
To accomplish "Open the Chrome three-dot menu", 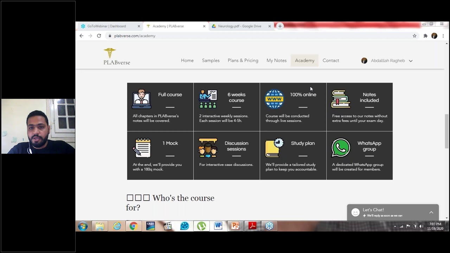I will (x=443, y=36).
